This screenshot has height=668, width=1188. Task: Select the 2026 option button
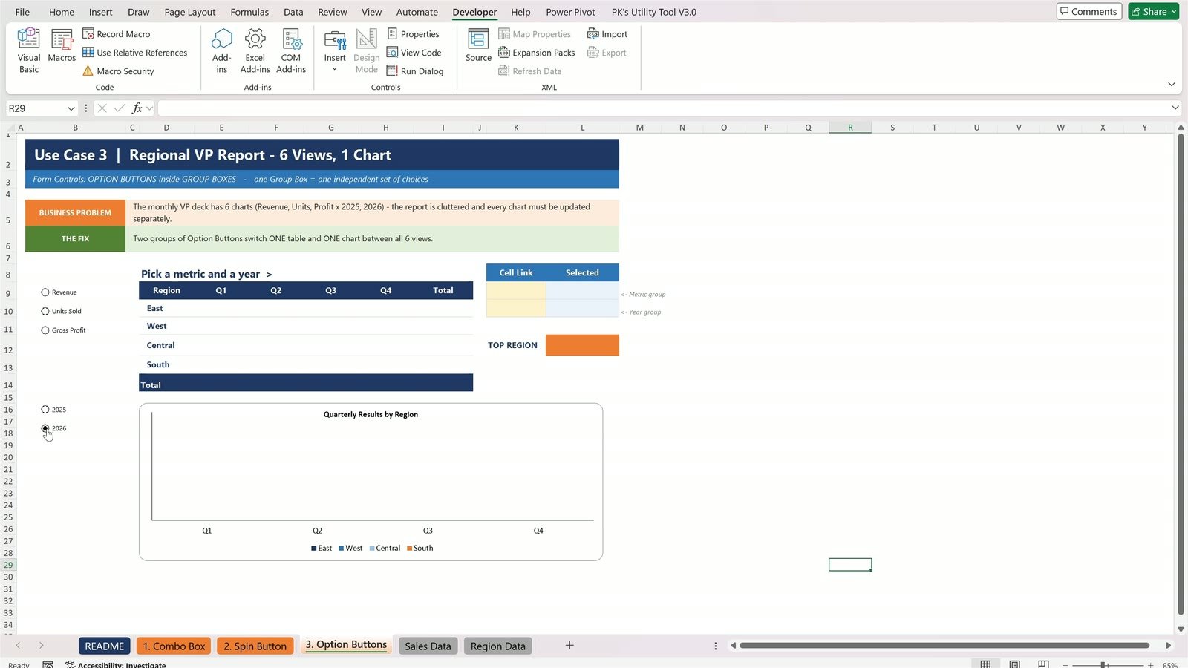(x=53, y=428)
